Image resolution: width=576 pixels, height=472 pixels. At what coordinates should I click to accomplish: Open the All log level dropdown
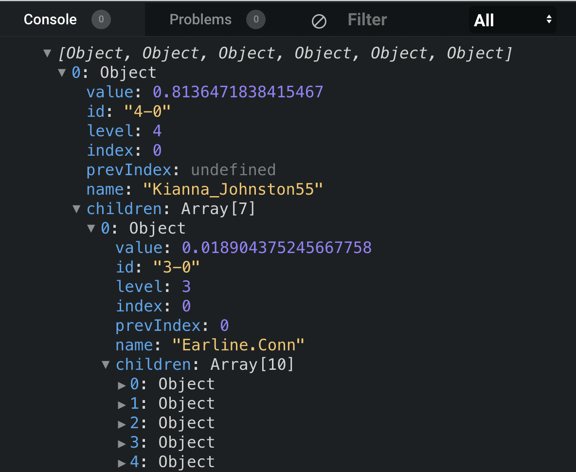pyautogui.click(x=512, y=20)
